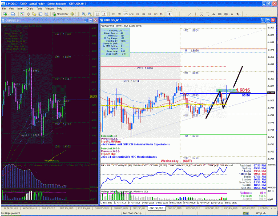Switch to M5 timeframe

click(119, 14)
